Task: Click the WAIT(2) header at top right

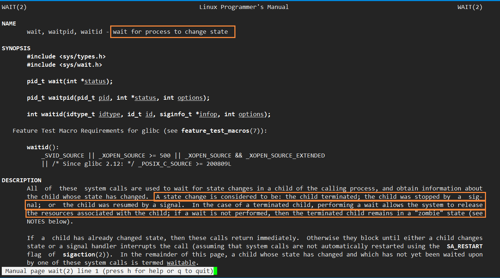Action: tap(470, 7)
